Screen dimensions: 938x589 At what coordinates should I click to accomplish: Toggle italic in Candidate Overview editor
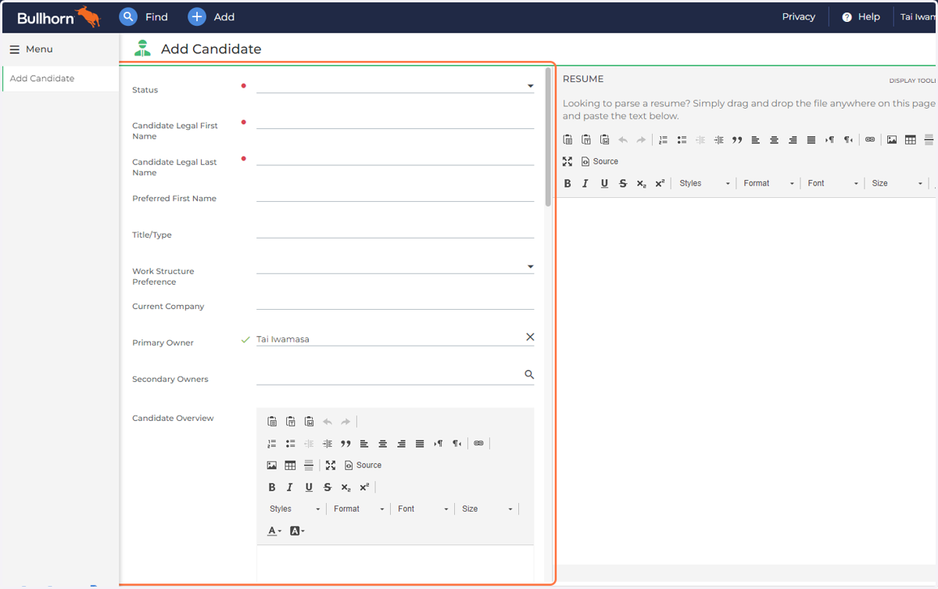tap(290, 487)
